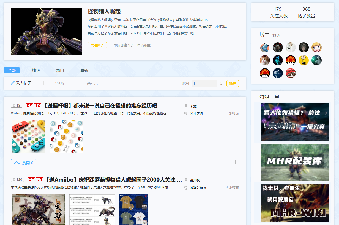Open the 送摇杆帽 post title

point(100,105)
